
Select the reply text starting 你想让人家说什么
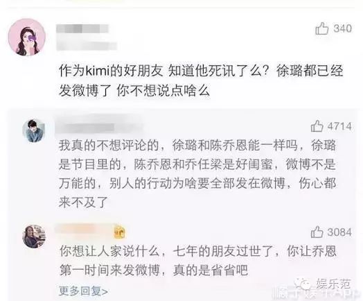[x=198, y=261]
